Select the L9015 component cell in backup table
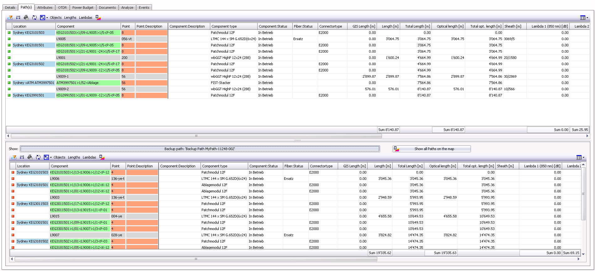This screenshot has width=595, height=271. pos(80,216)
